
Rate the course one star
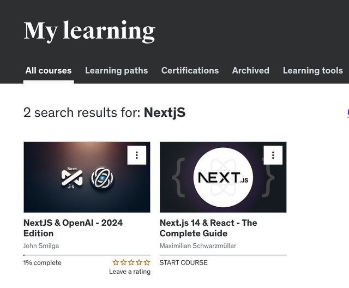[x=116, y=262]
